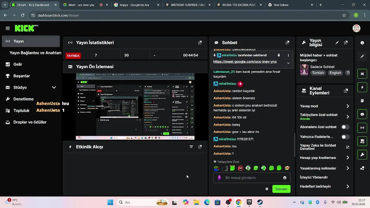This screenshot has width=370, height=208.
Task: Open Yayın Bağlantısı ve Anahtarı
Action: click(x=35, y=53)
